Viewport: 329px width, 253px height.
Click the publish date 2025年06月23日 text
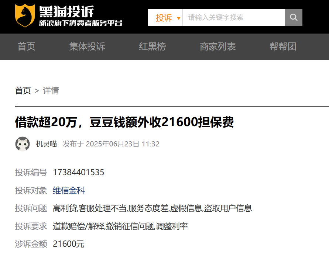tap(113, 144)
